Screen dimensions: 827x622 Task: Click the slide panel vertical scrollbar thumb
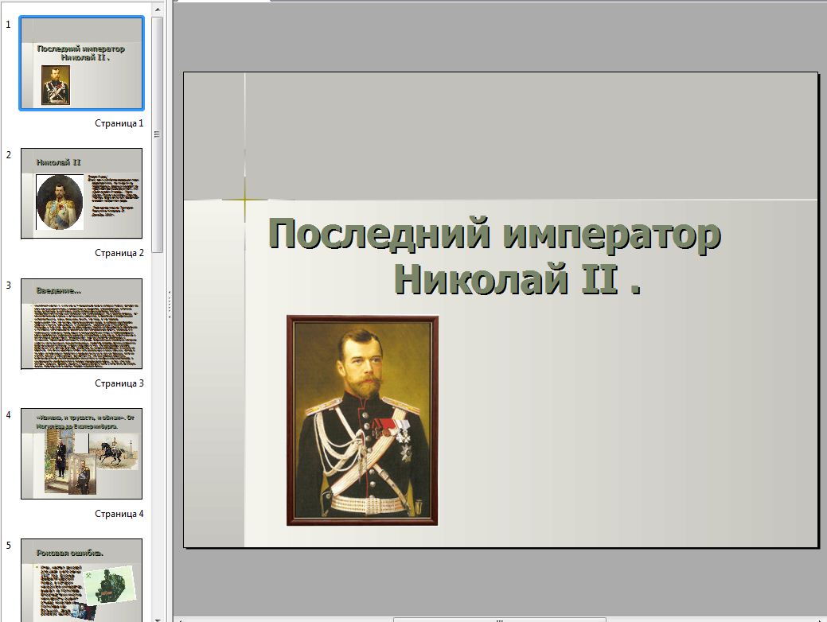pos(157,134)
